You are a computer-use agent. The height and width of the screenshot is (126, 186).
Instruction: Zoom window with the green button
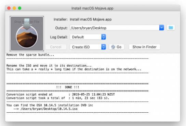(x=19, y=8)
